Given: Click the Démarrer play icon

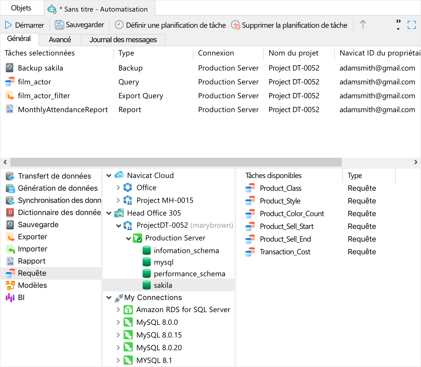Looking at the screenshot, I should tap(8, 25).
